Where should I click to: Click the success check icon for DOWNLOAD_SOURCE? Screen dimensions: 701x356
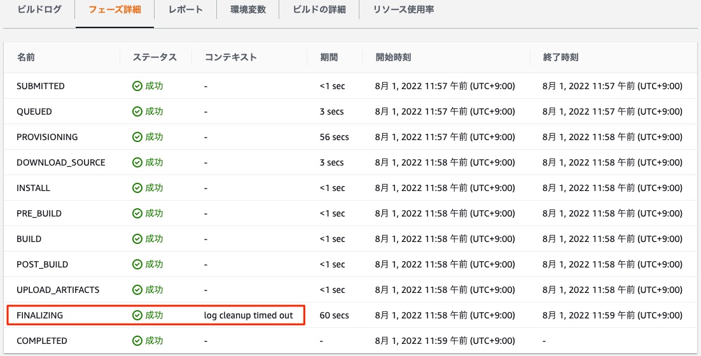137,162
